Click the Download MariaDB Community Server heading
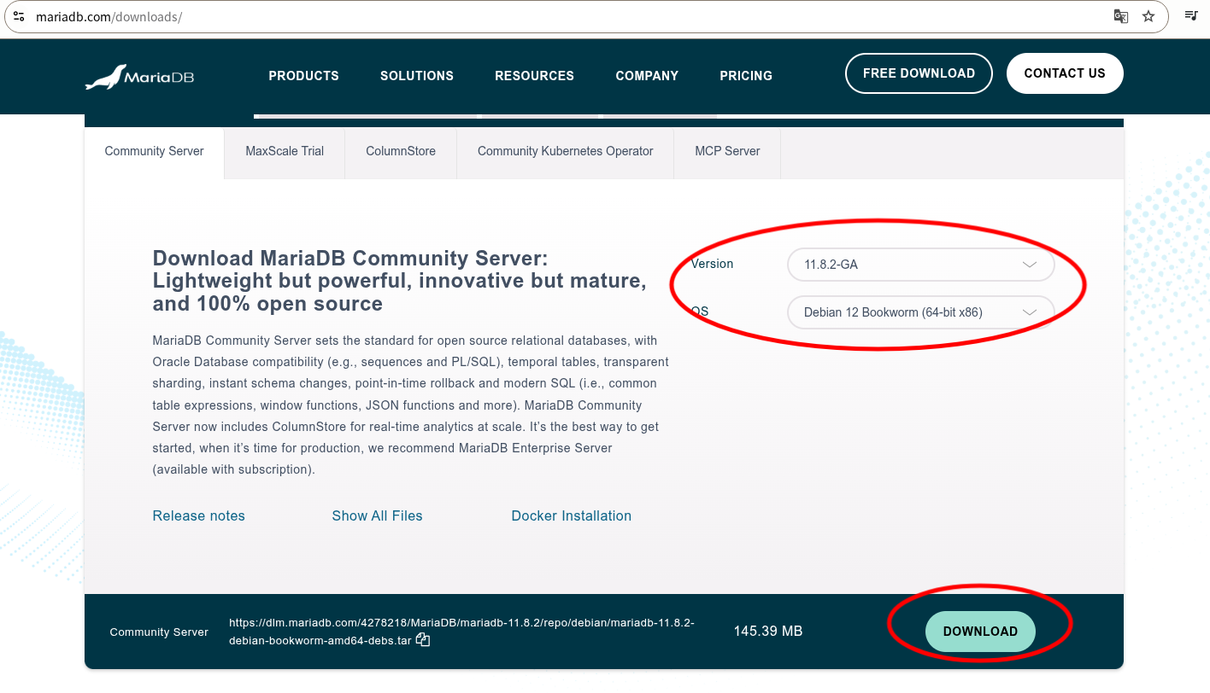Screen dimensions: 1210x693 [399, 281]
